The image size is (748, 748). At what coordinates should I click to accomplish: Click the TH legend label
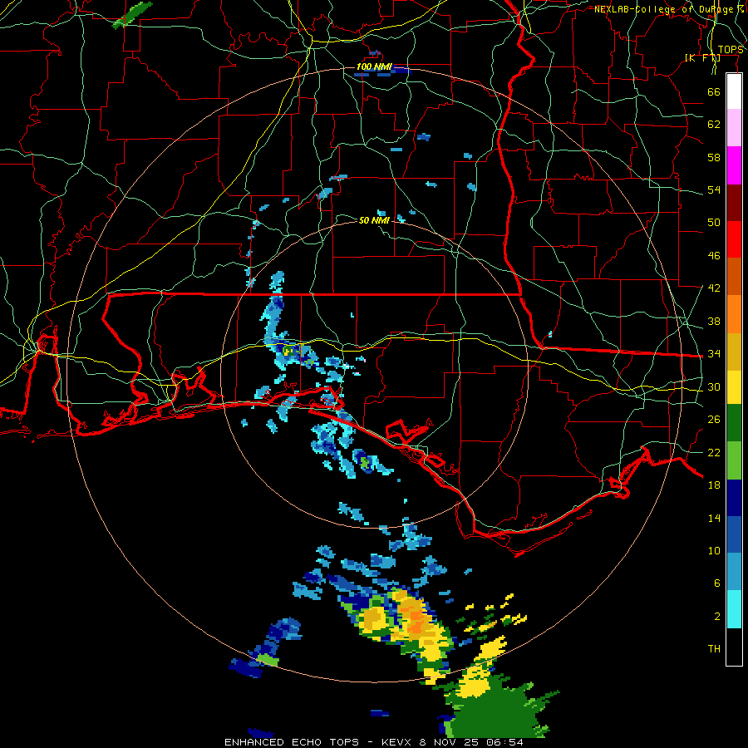[714, 648]
